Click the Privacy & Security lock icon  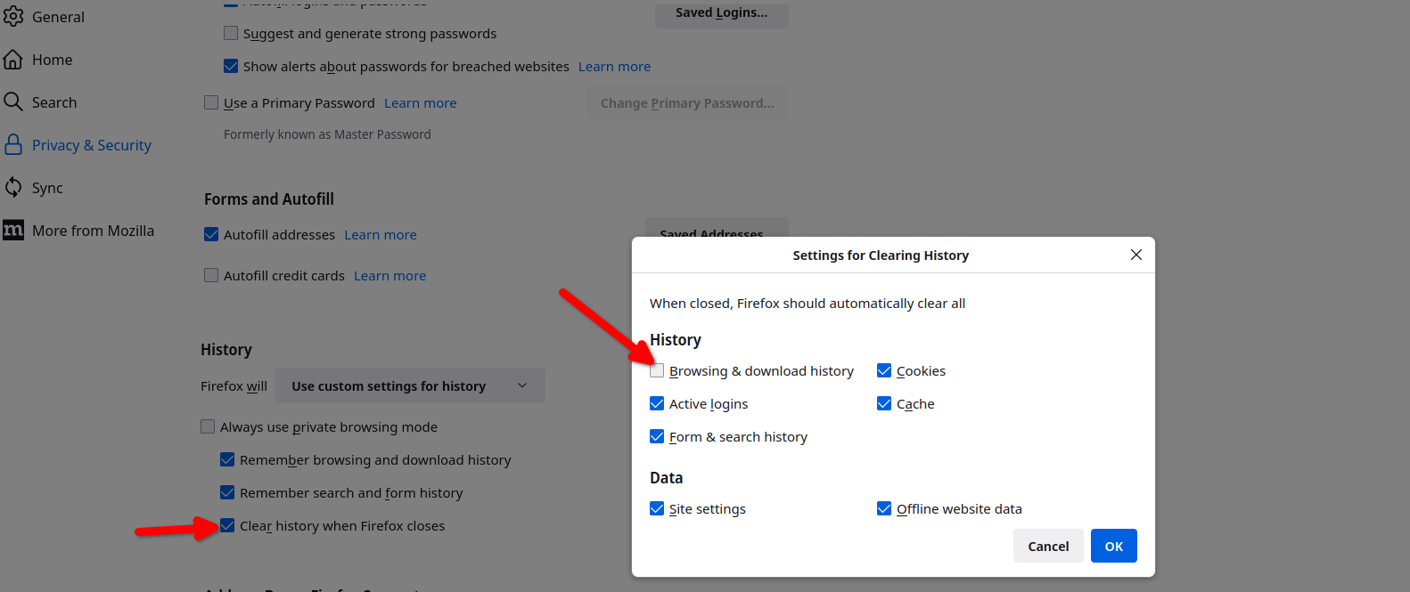coord(13,144)
